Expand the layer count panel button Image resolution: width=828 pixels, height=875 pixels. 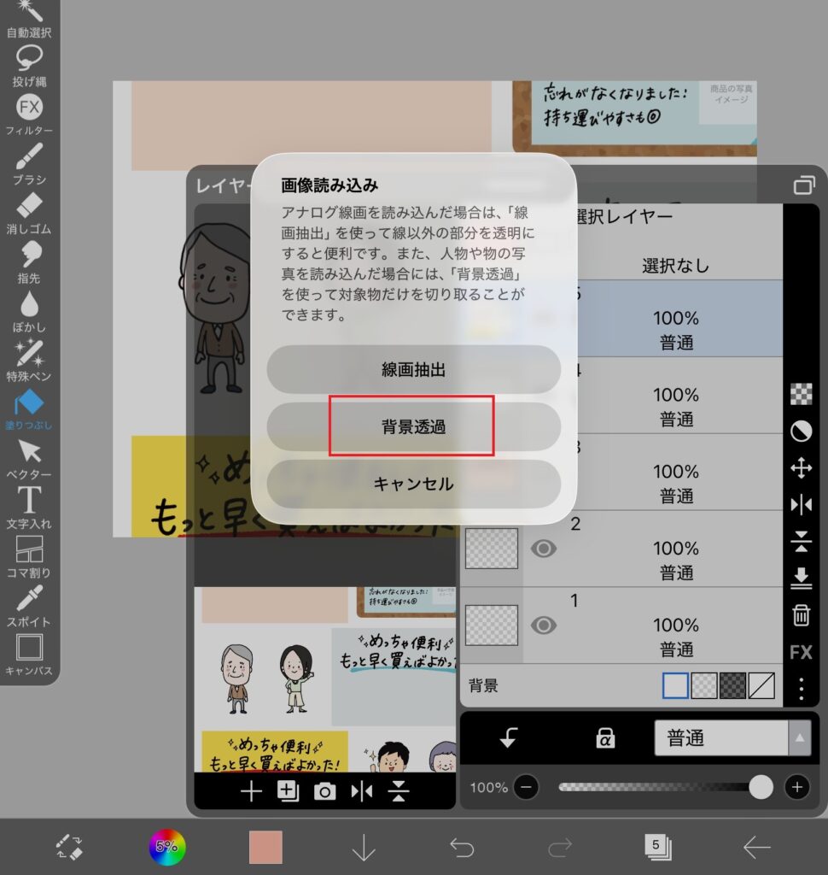click(657, 847)
